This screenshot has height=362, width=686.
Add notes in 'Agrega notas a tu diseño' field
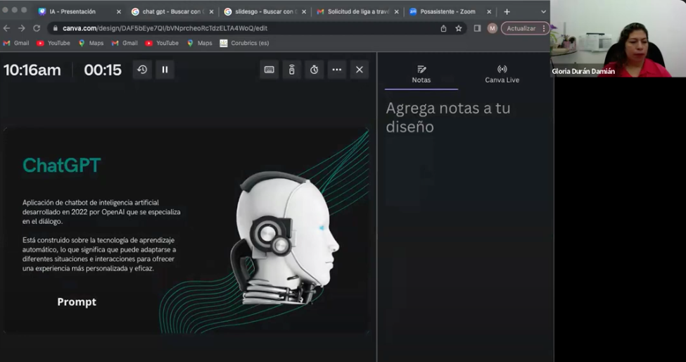point(448,118)
